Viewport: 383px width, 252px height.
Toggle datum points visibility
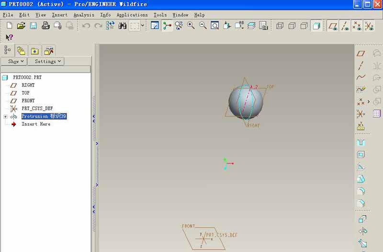(x=357, y=25)
